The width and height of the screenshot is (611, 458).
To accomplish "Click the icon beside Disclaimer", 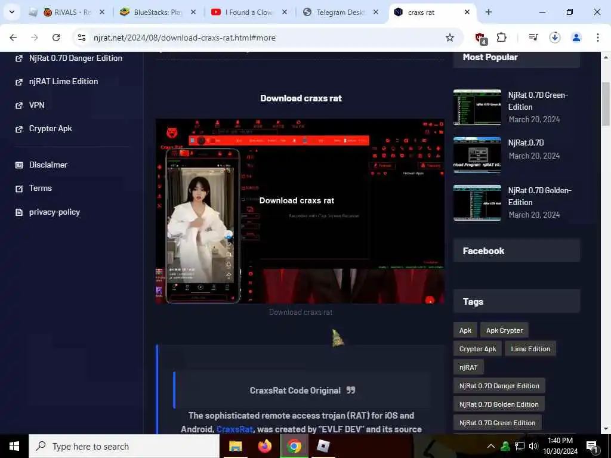I will coord(18,165).
